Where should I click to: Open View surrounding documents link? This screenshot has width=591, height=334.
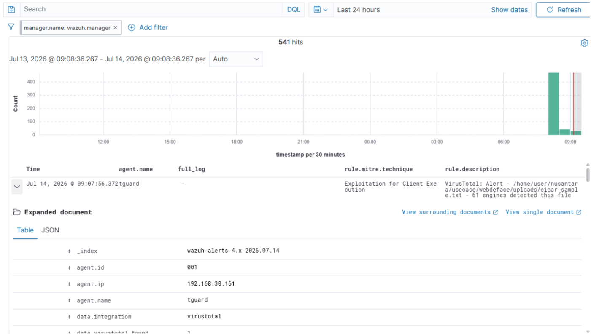[x=450, y=212]
